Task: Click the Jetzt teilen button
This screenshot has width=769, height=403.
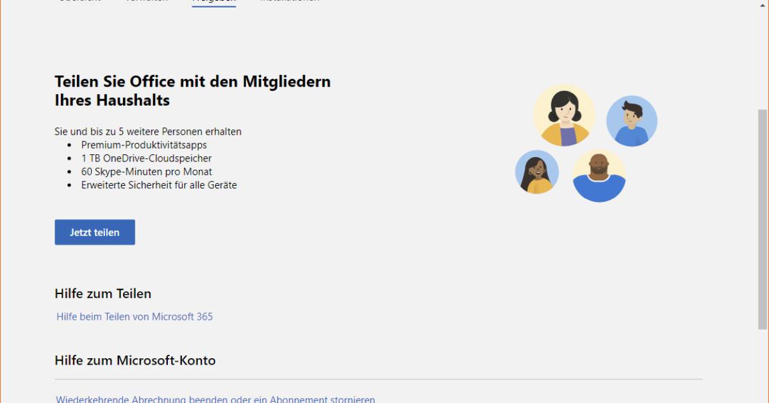Action: (x=95, y=233)
